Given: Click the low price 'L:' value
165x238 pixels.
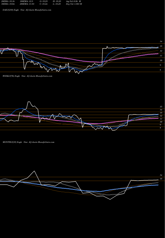Looking at the screenshot, I should click(57, 4).
